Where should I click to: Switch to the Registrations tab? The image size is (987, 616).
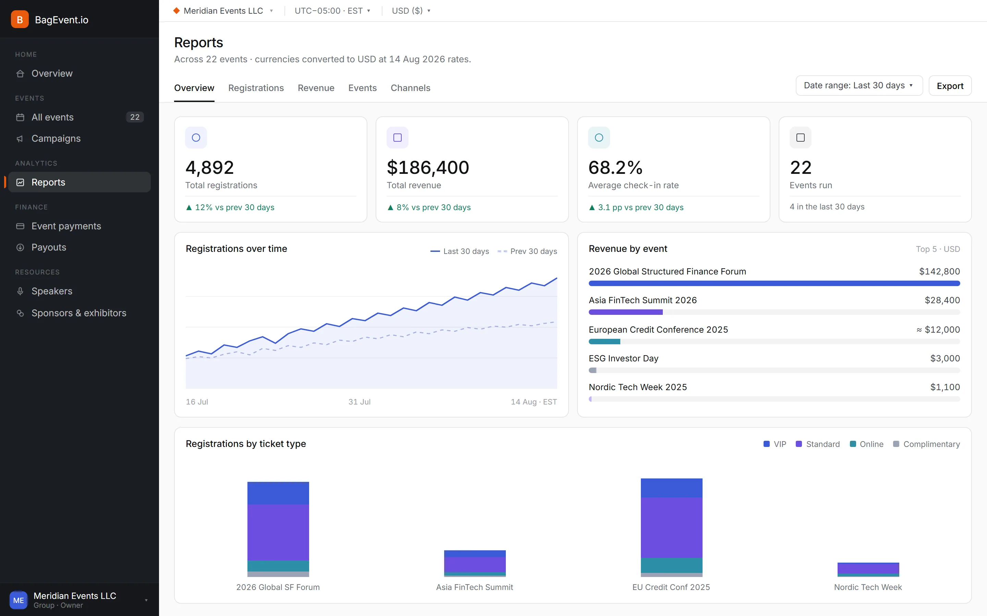(x=256, y=88)
